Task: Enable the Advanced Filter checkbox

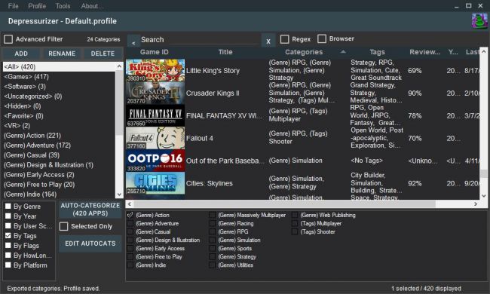Action: point(8,39)
